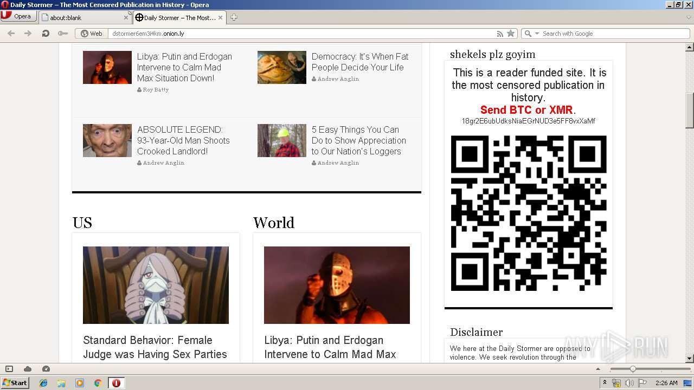Click logger in hard hat thumbnail

pyautogui.click(x=282, y=140)
